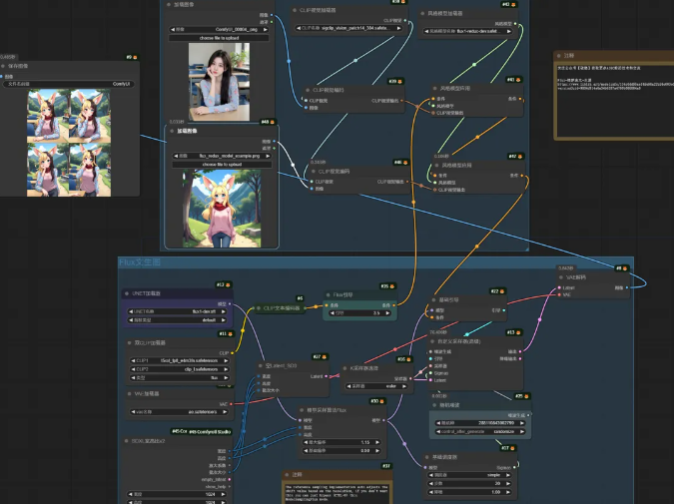This screenshot has width=674, height=504.
Task: Click the 随机种 seed value field
Action: [480, 423]
